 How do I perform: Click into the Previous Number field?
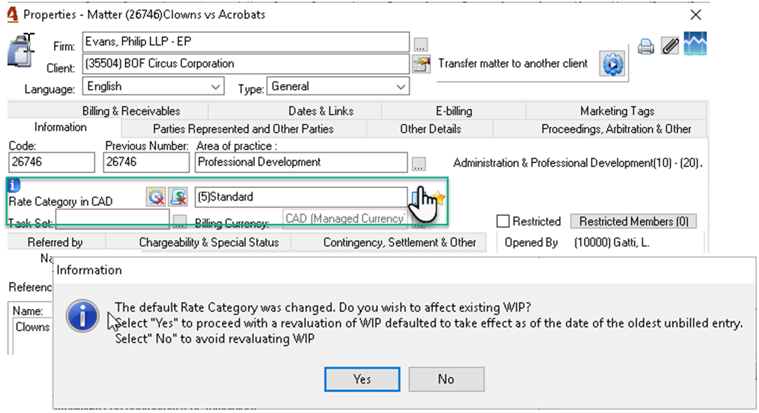(x=147, y=162)
